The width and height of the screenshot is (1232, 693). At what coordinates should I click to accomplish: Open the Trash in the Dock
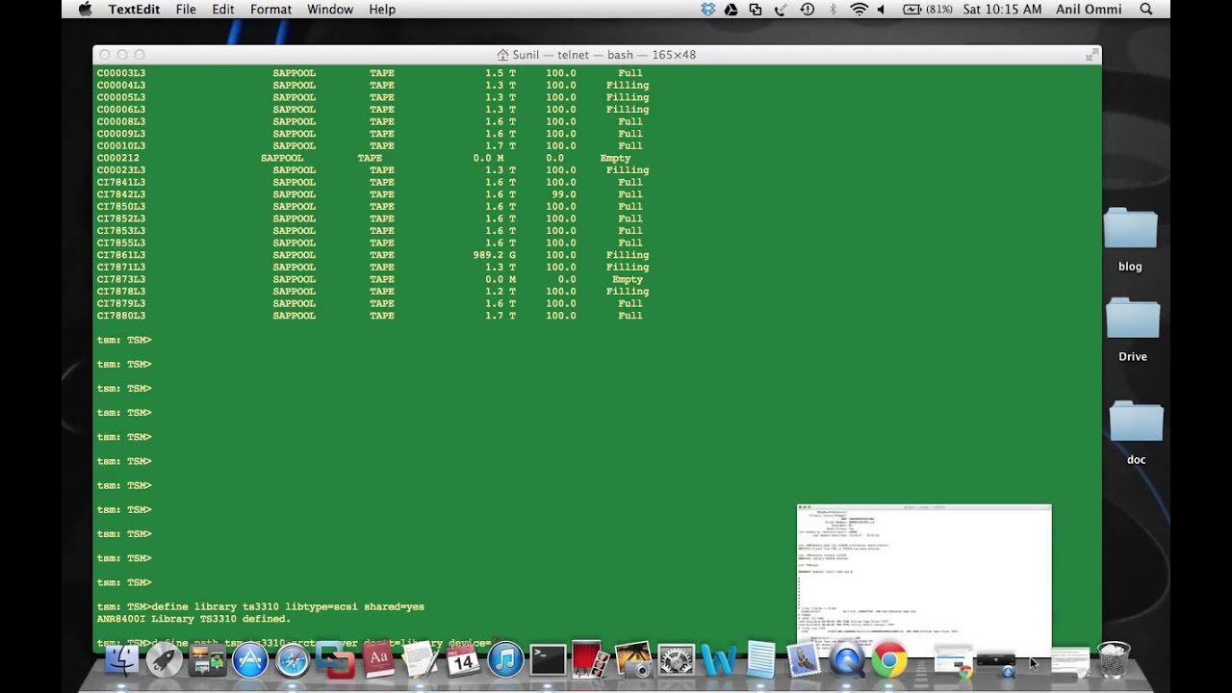pos(1113,660)
